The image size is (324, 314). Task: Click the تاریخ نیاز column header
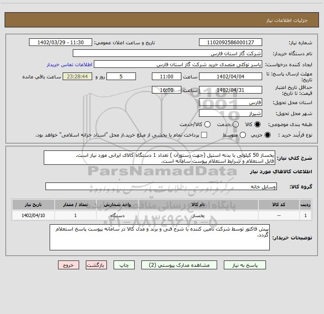point(33,205)
